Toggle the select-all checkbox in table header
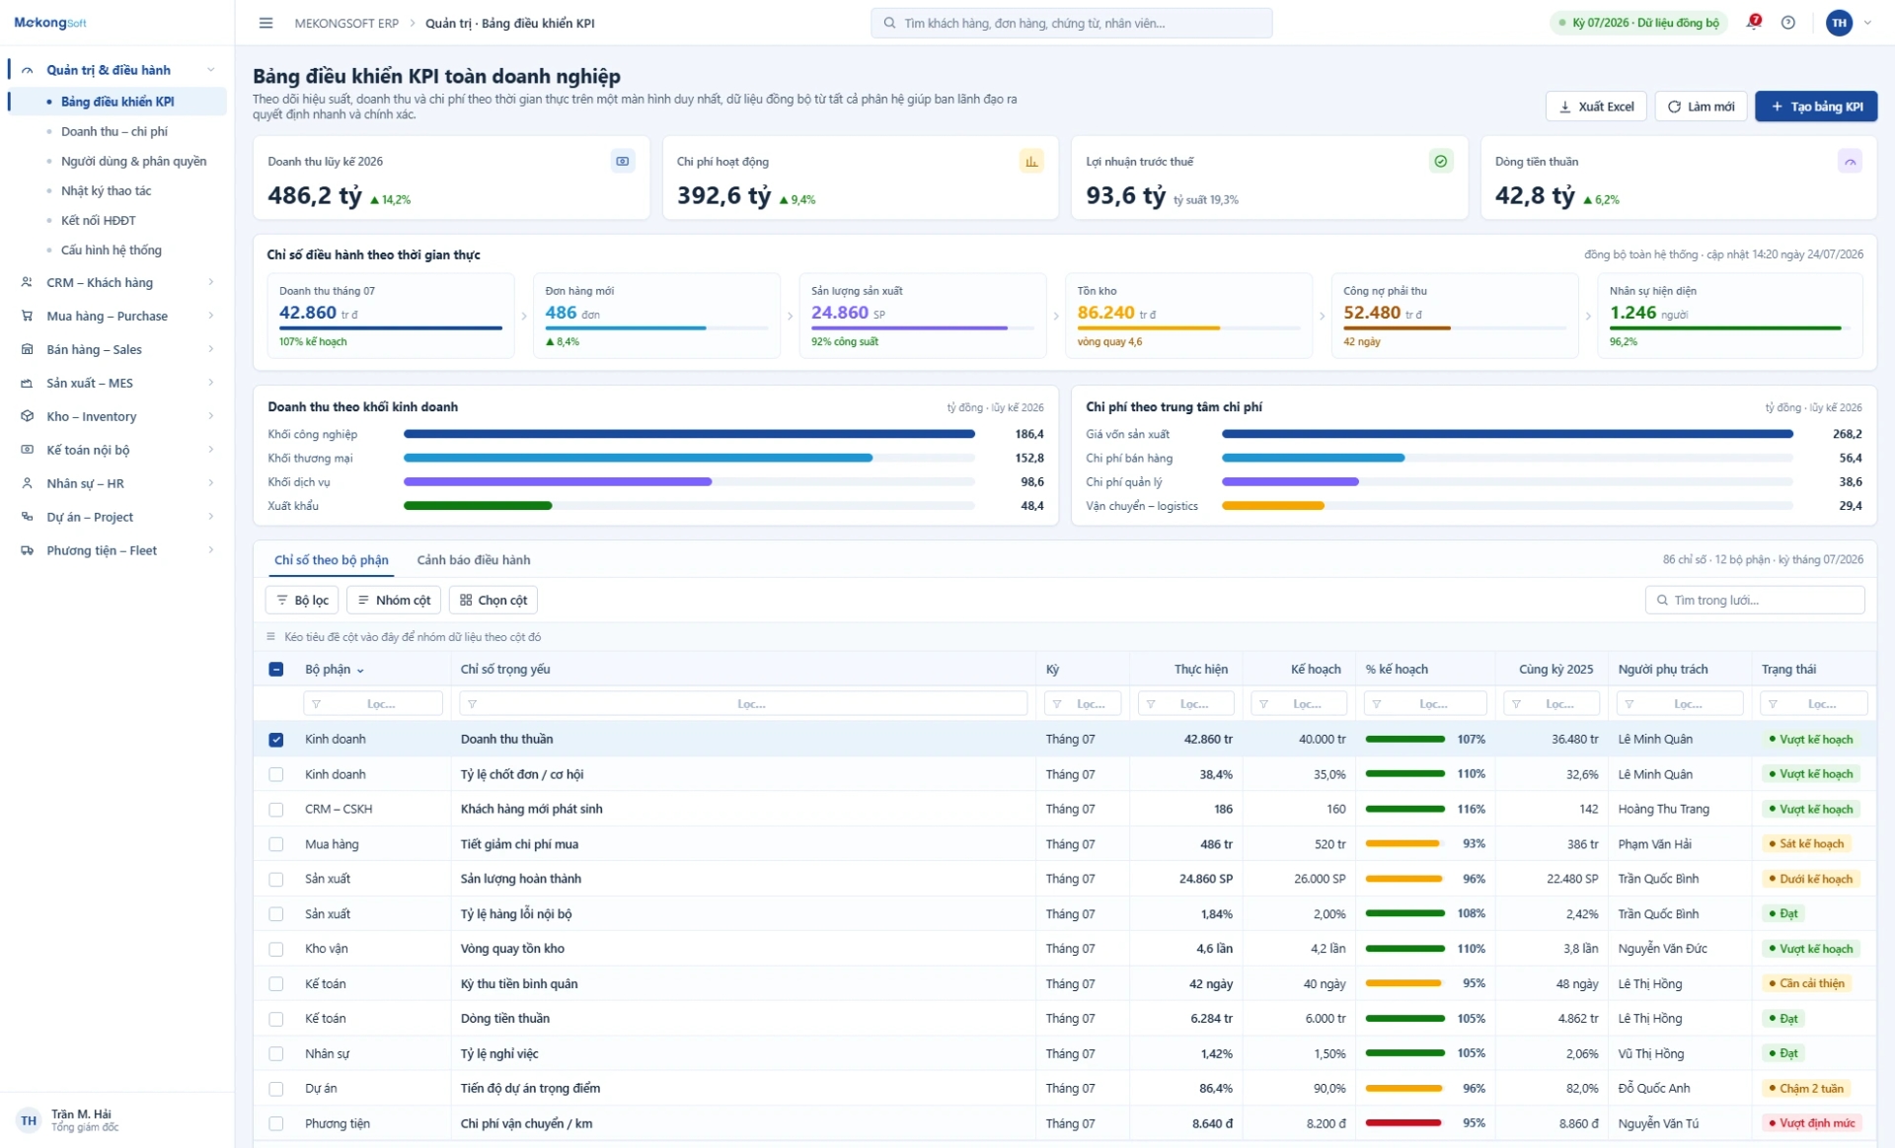Image resolution: width=1895 pixels, height=1148 pixels. click(x=275, y=670)
